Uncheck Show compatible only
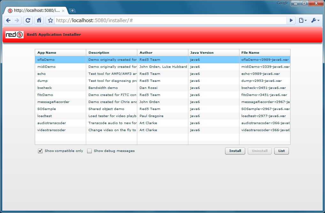 point(40,151)
